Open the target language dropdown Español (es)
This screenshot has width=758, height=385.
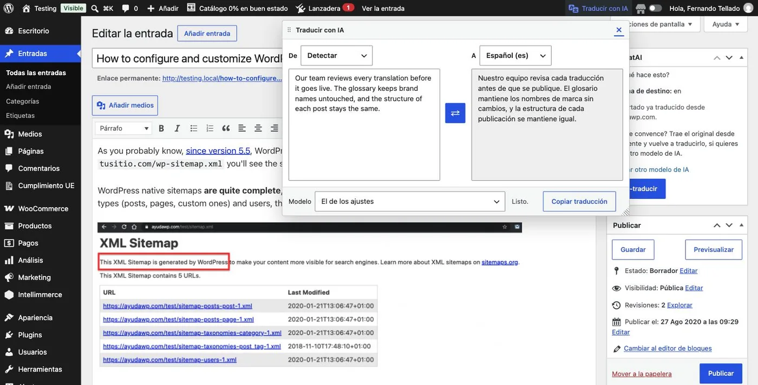[515, 56]
